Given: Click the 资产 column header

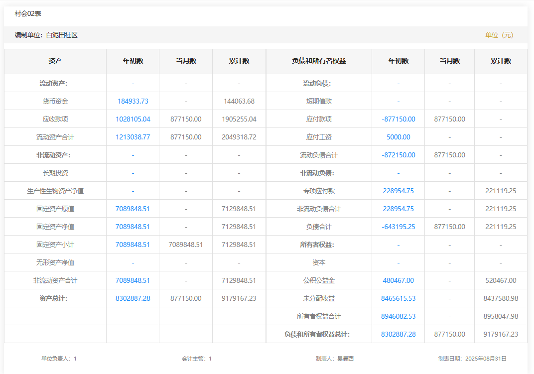Looking at the screenshot, I should (55, 61).
